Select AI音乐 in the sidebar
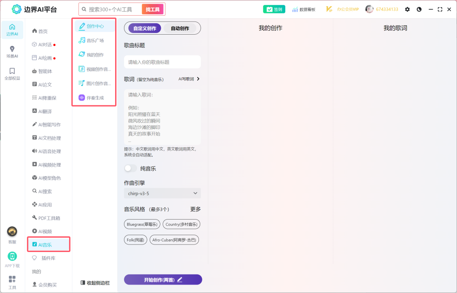 [x=48, y=244]
